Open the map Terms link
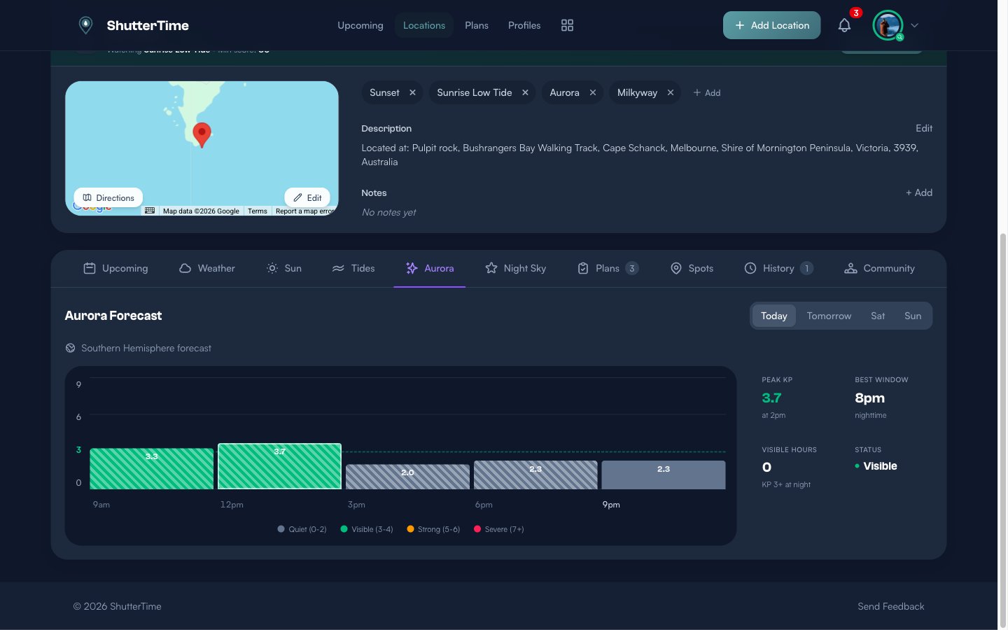The image size is (1008, 630). tap(258, 211)
